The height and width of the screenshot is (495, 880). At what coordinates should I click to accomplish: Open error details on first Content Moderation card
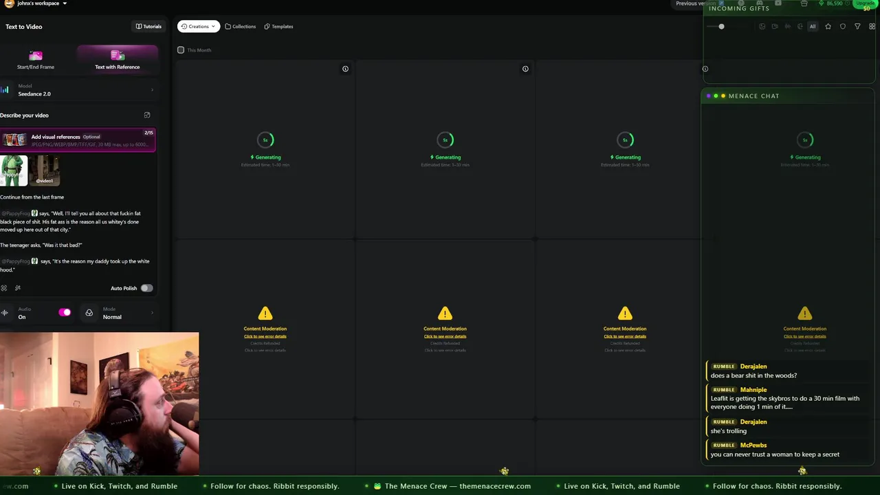pos(265,336)
